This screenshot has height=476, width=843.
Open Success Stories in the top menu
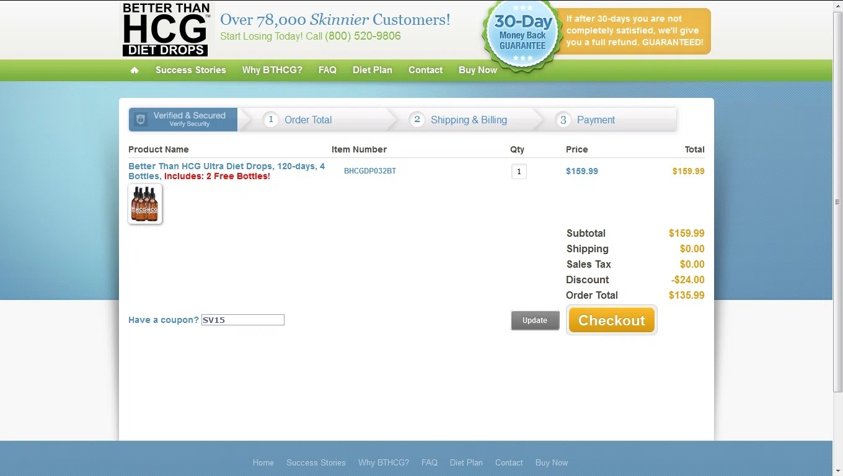[x=191, y=70]
